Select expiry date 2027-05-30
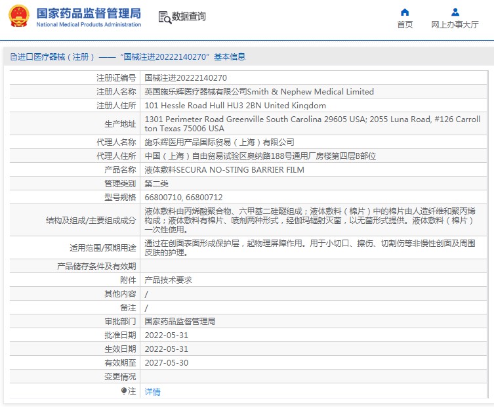 (x=167, y=363)
